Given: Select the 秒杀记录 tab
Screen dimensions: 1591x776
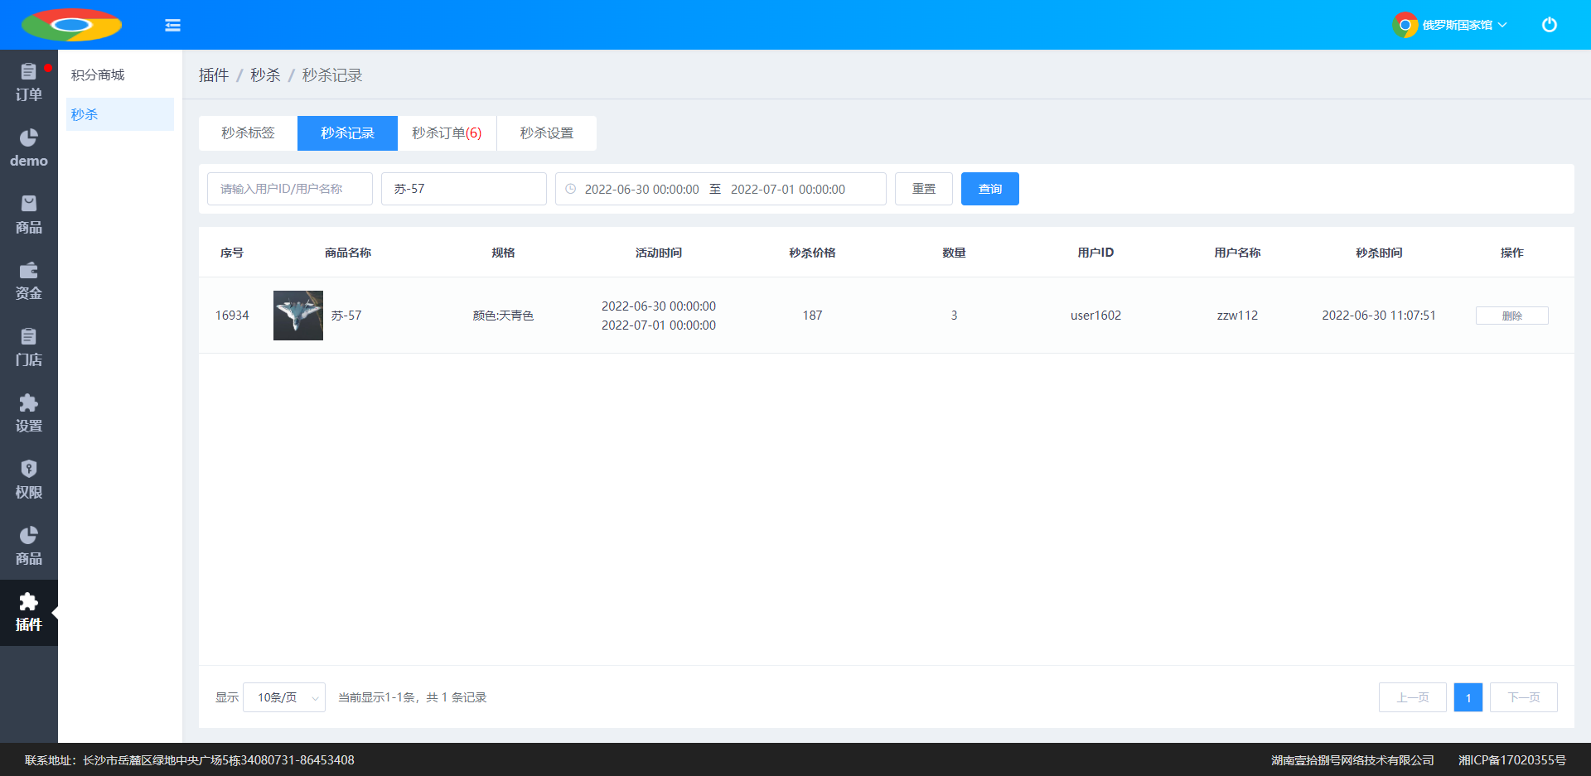Looking at the screenshot, I should coord(347,133).
